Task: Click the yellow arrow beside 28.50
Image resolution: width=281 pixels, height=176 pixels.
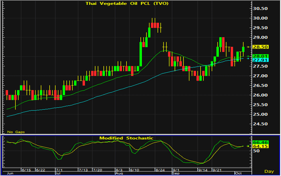Action: click(x=248, y=47)
